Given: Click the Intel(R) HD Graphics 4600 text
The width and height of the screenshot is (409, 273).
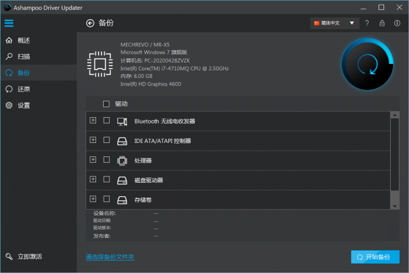Looking at the screenshot, I should [x=151, y=84].
